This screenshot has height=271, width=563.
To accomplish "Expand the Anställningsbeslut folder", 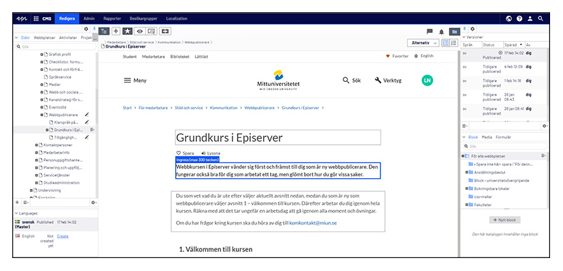I will (x=467, y=173).
